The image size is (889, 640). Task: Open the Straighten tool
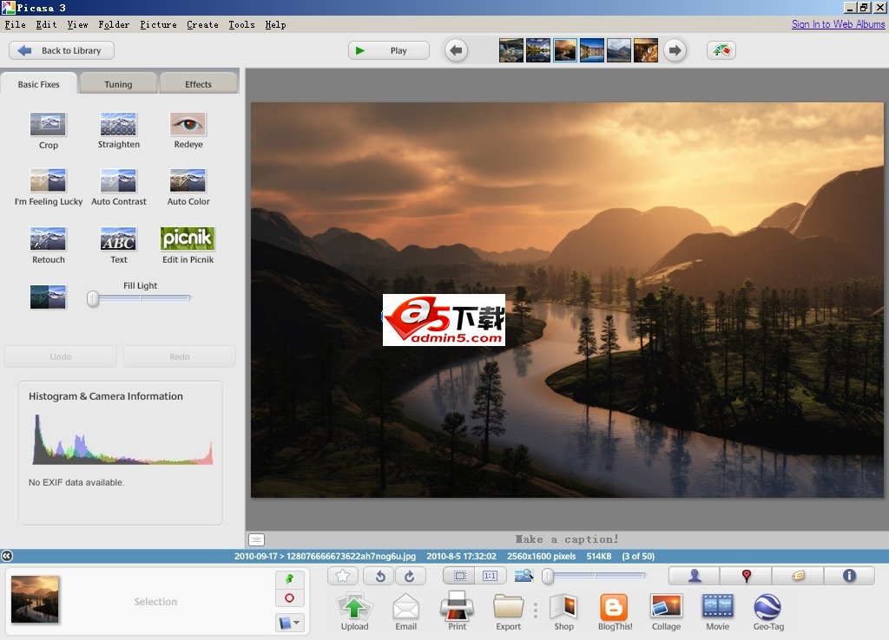[118, 131]
